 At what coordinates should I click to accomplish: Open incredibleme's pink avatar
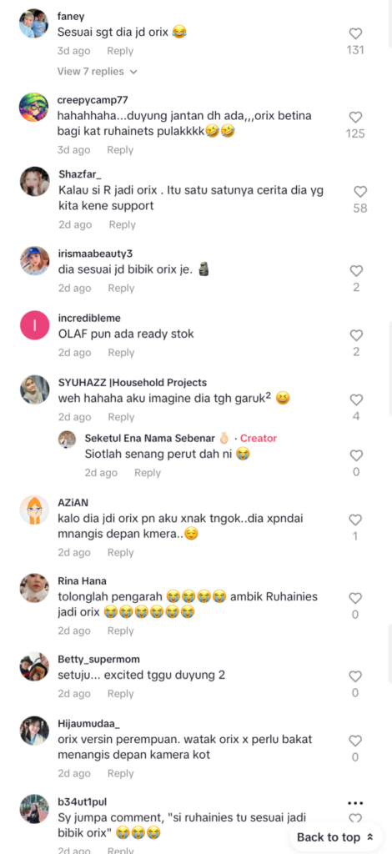[34, 325]
